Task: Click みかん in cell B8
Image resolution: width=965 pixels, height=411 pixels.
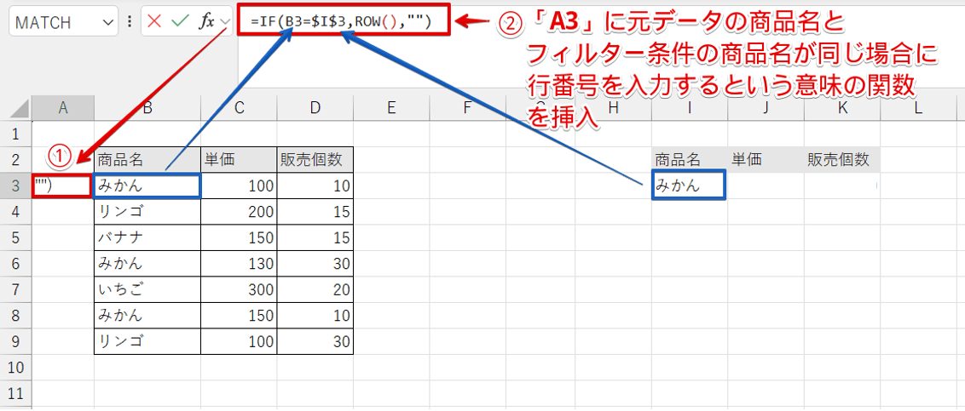Action: [x=147, y=315]
